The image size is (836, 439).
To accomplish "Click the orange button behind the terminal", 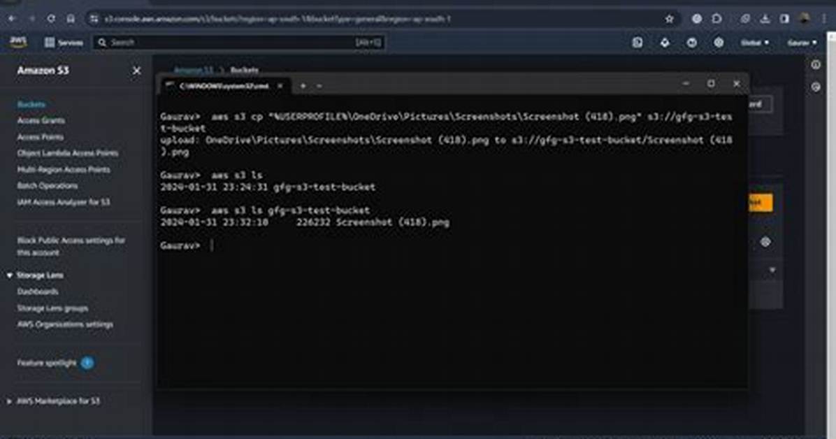I will tap(759, 203).
